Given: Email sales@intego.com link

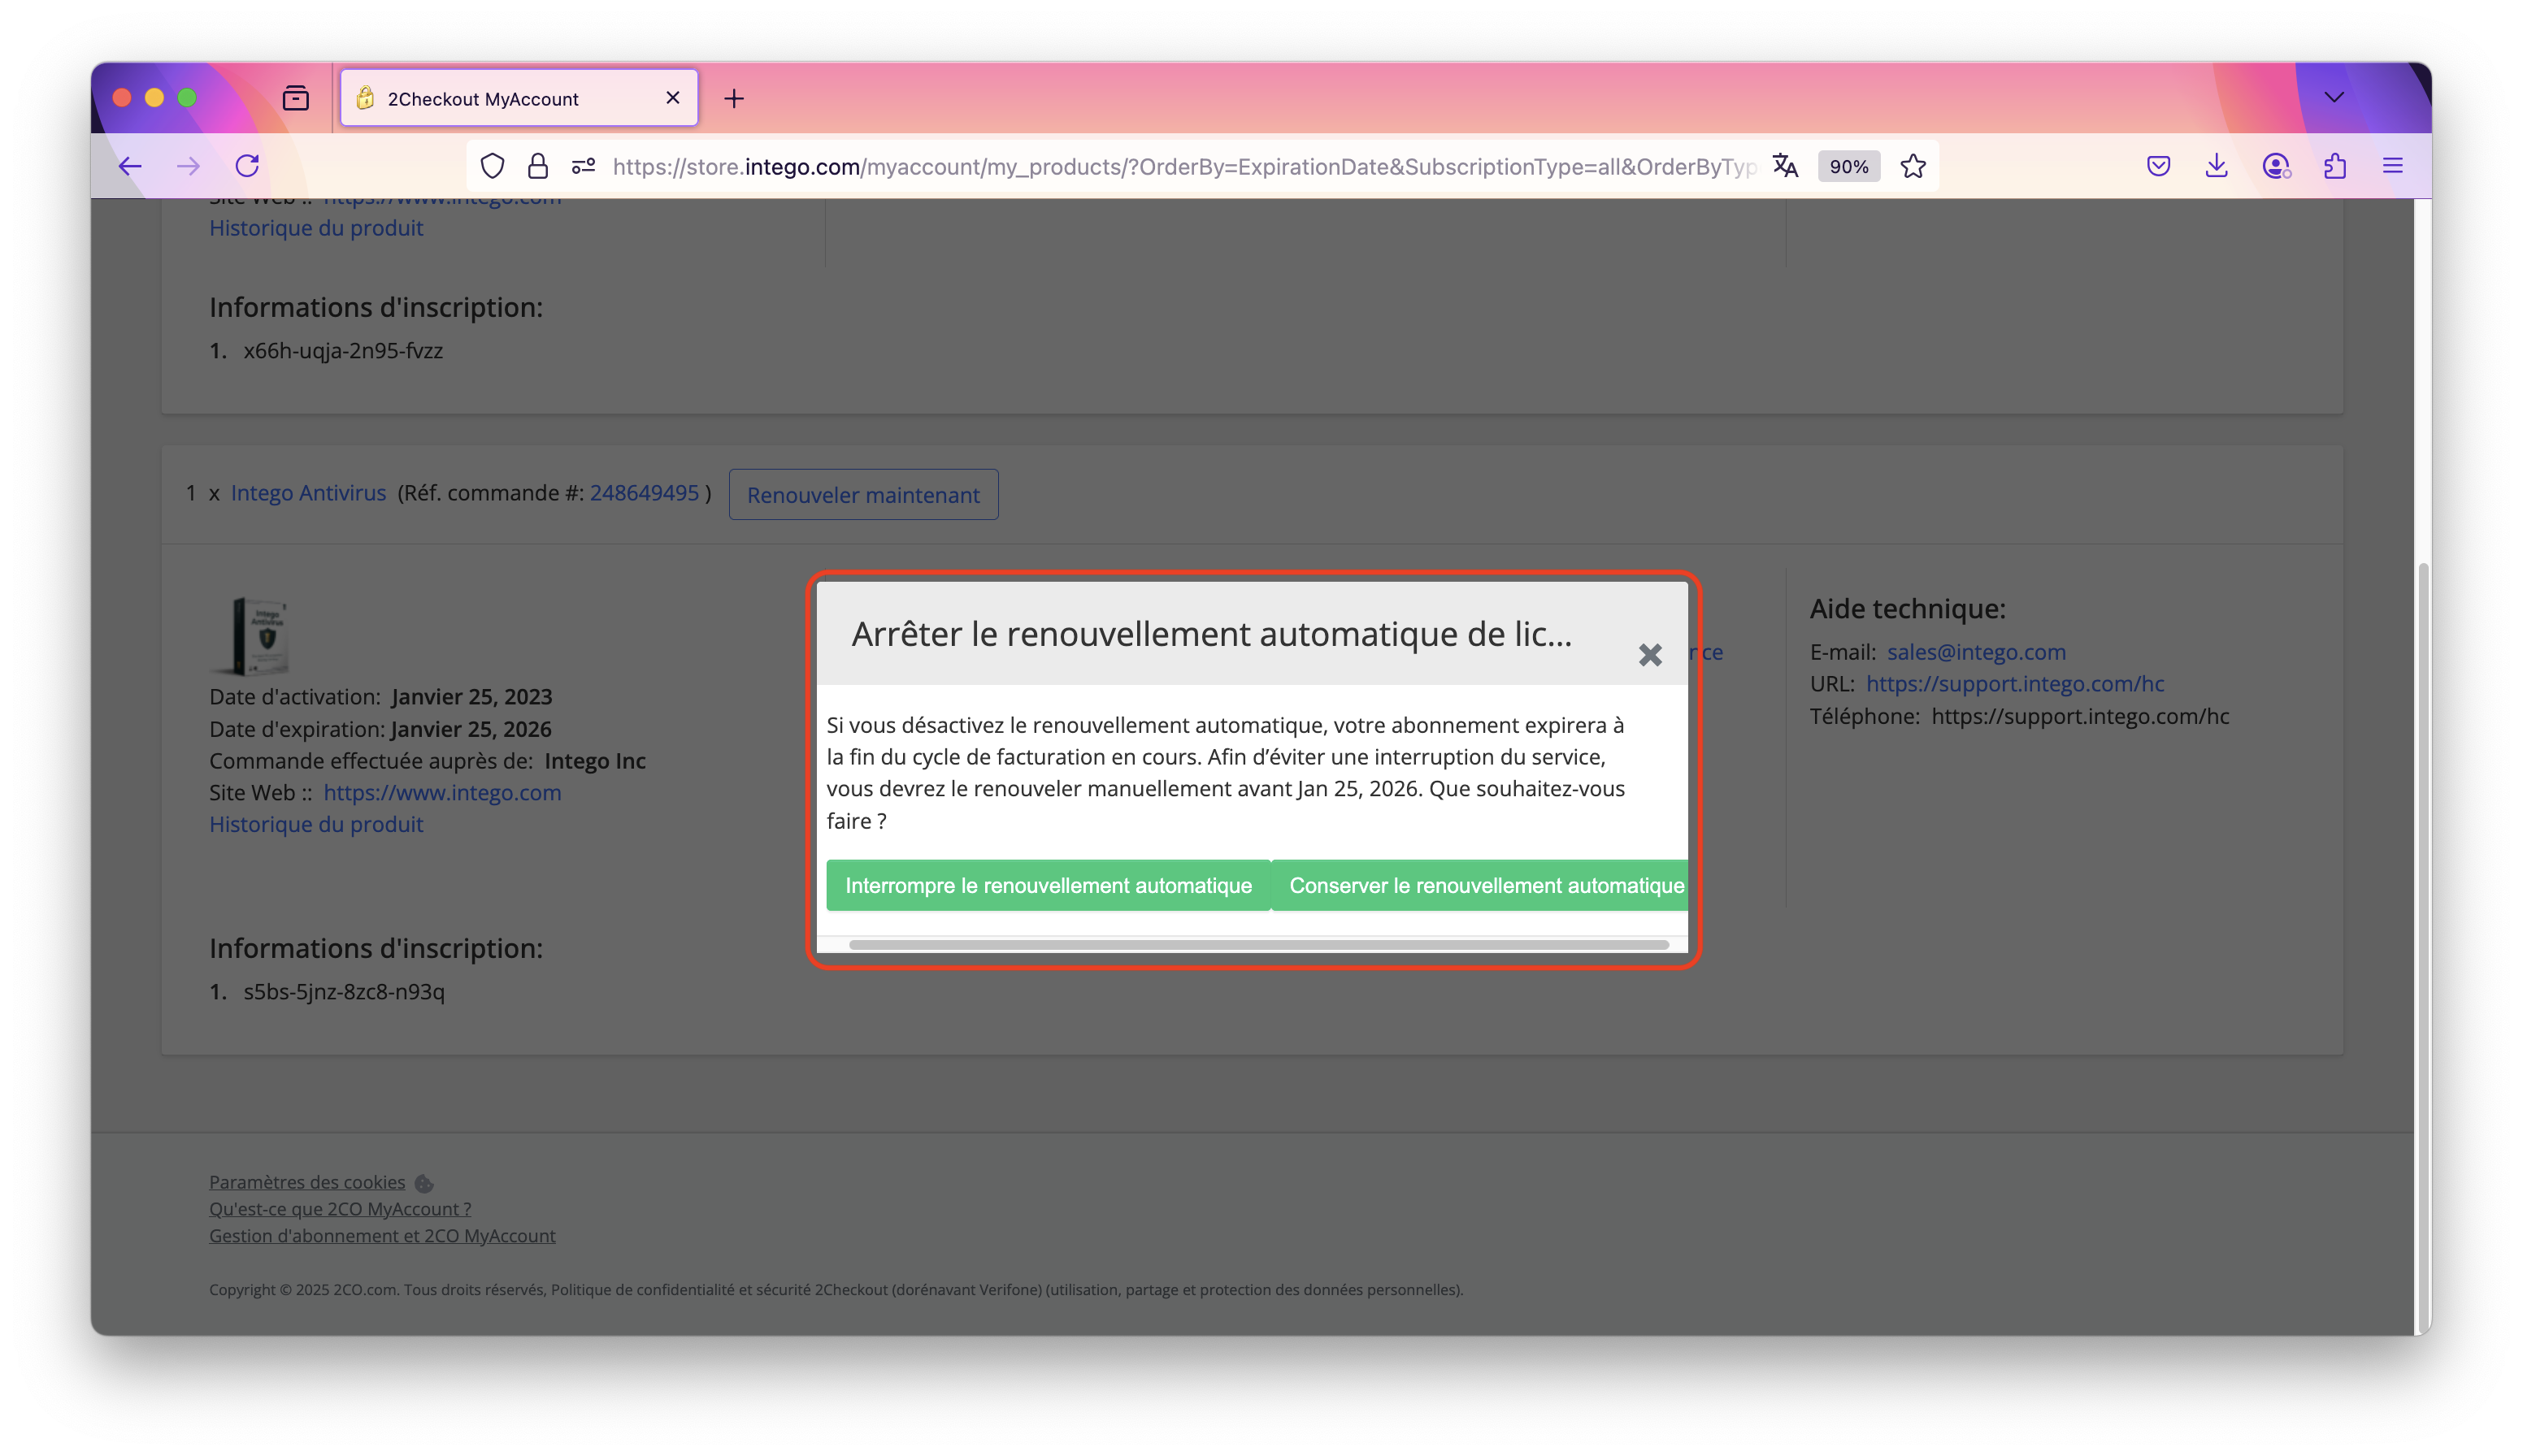Looking at the screenshot, I should pos(1976,652).
